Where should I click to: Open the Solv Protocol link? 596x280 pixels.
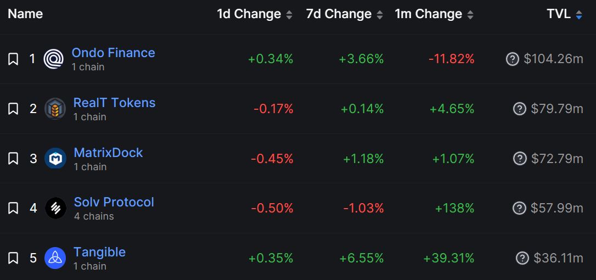click(x=114, y=202)
